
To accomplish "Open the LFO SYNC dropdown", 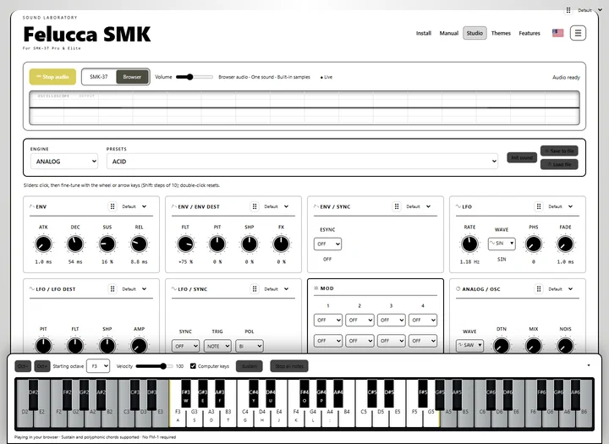I will [x=185, y=346].
